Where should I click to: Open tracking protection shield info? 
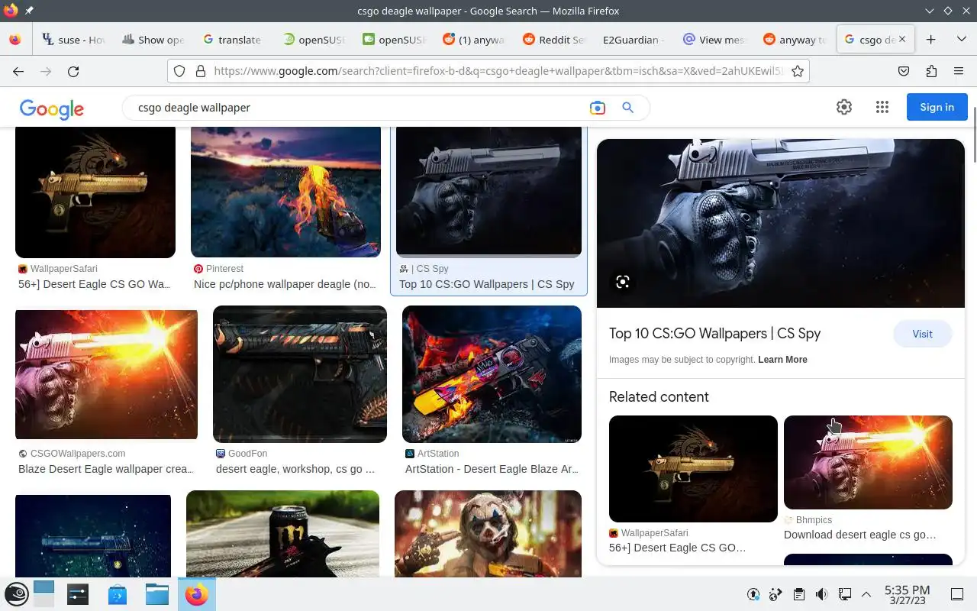(x=179, y=71)
